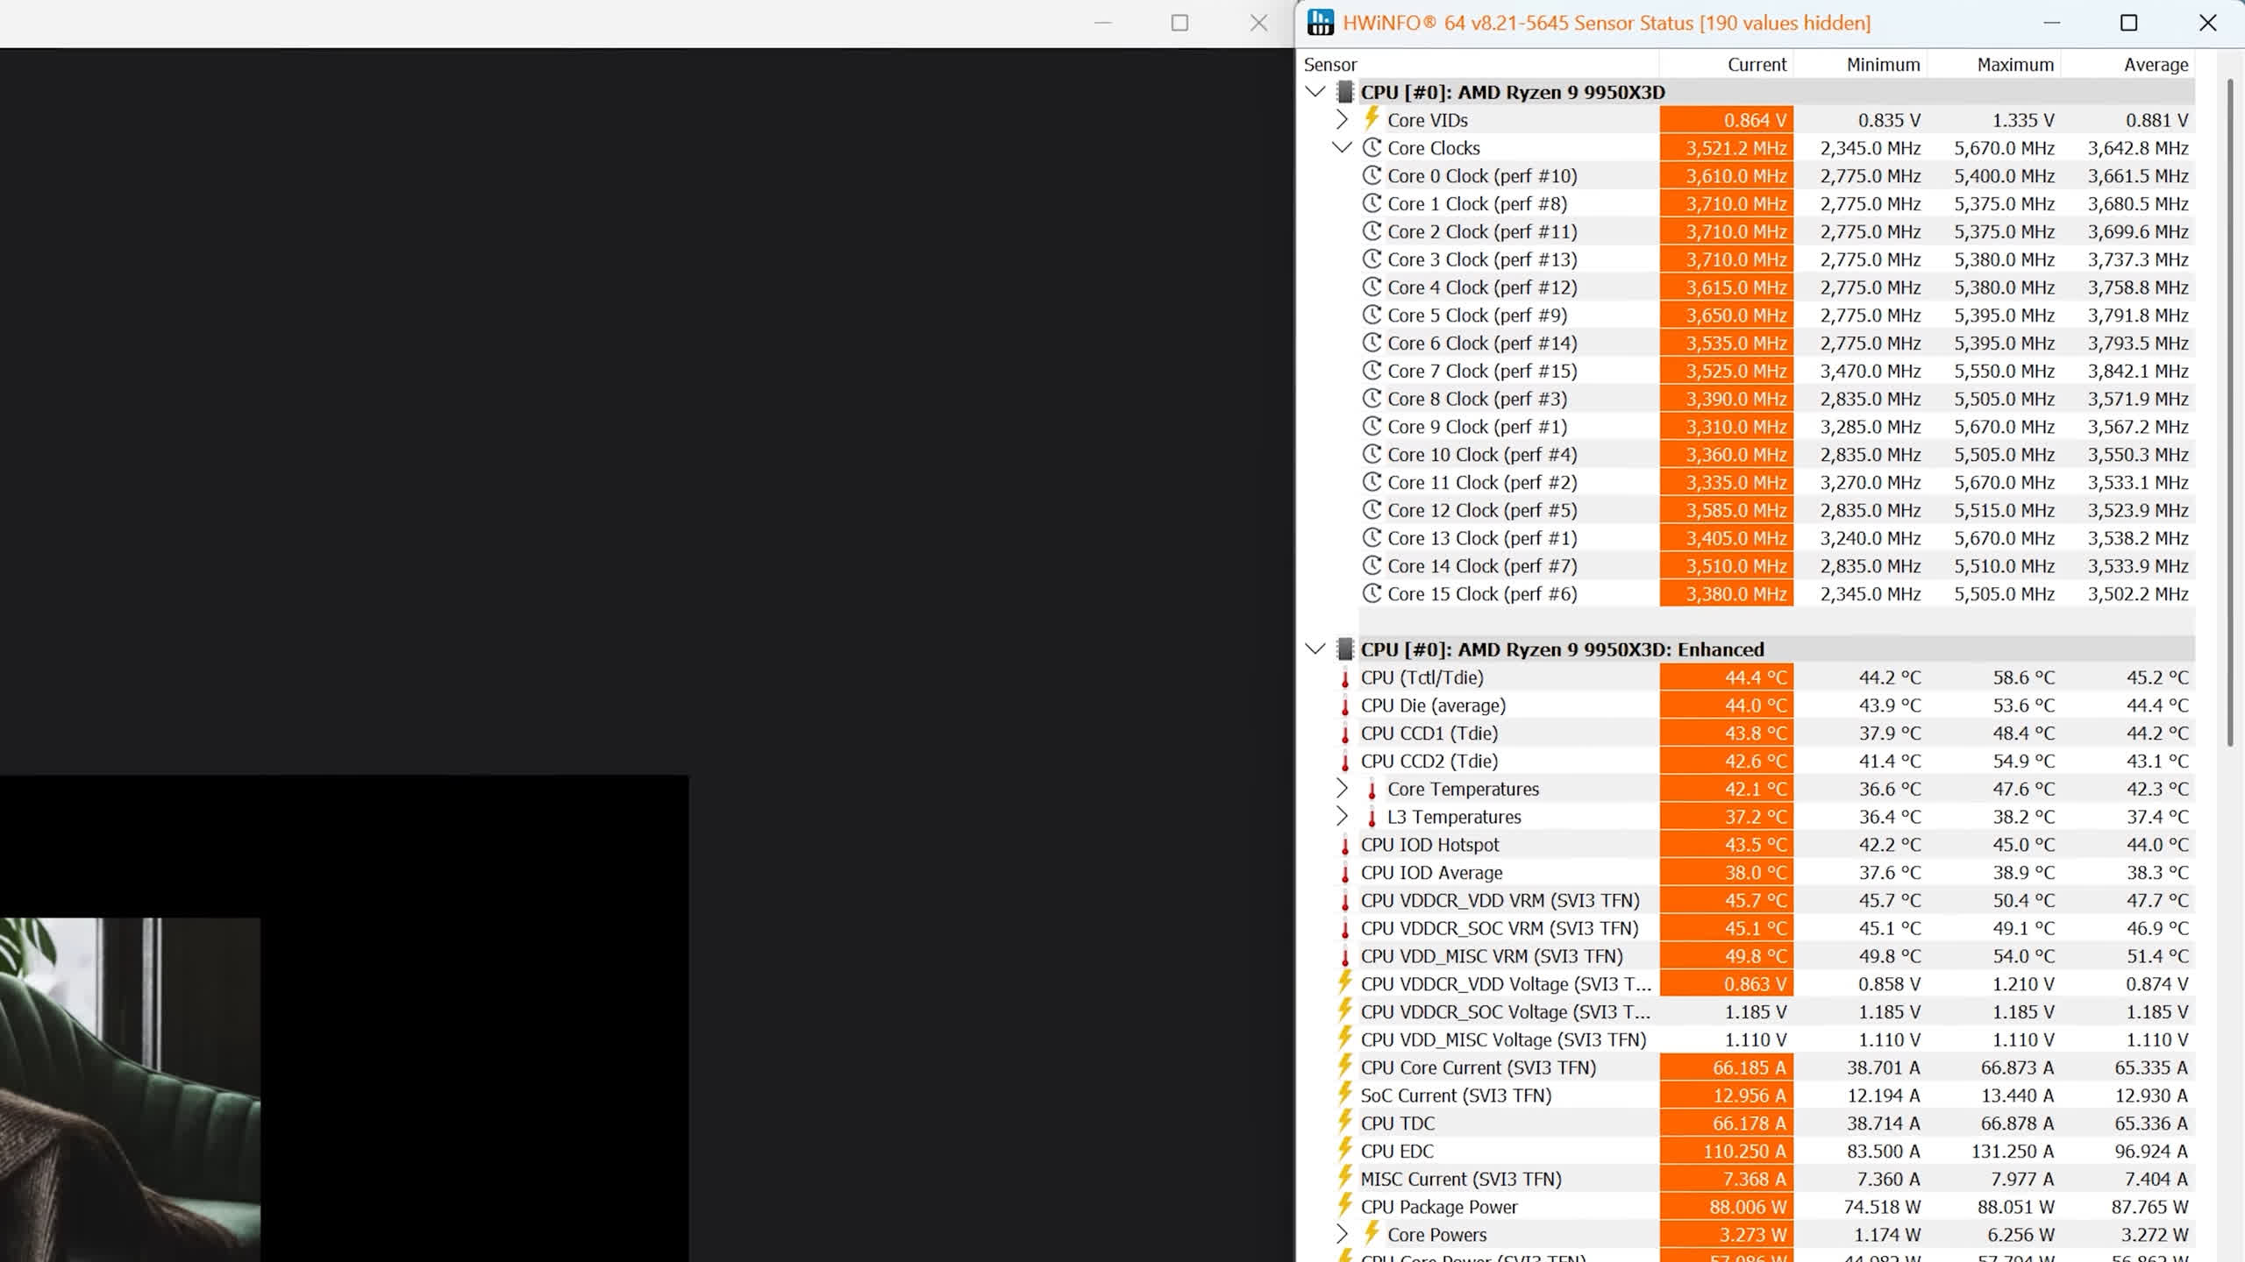Click the vertical scrollbar of the sensor list
2245x1262 pixels.
2230,412
